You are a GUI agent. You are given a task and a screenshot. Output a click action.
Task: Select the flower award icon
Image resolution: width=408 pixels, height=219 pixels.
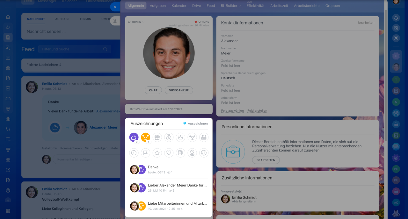(192, 153)
